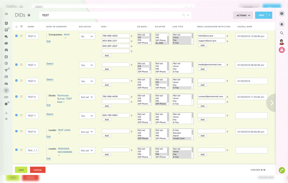288x183 pixels.
Task: Open the user avatar profile
Action: click(x=282, y=42)
